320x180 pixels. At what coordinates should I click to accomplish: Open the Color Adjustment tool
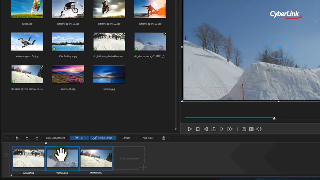point(55,138)
